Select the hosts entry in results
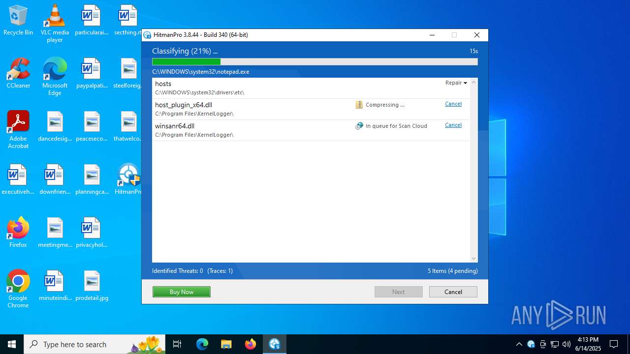Viewport: 630px width, 354px height. tap(311, 88)
